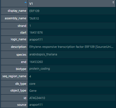Viewport: 116px width, 108px height.
Task: Click the species row label
Action: [x=21, y=55]
